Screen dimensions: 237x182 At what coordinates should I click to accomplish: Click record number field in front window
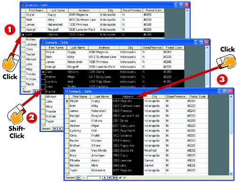(x=94, y=178)
